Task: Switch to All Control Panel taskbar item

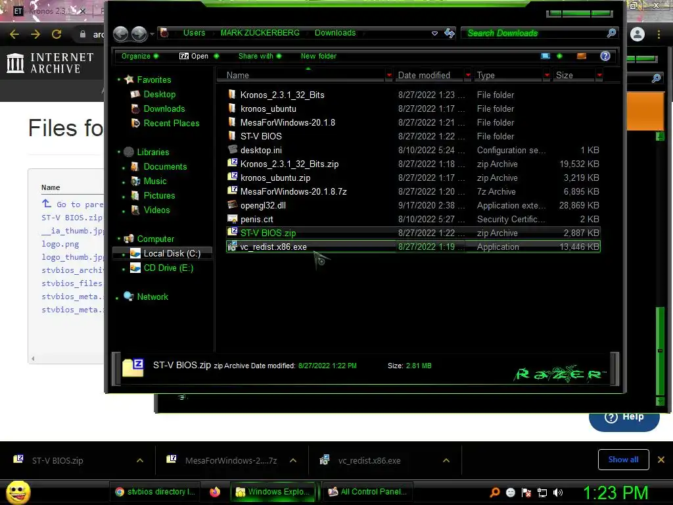Action: pos(367,492)
